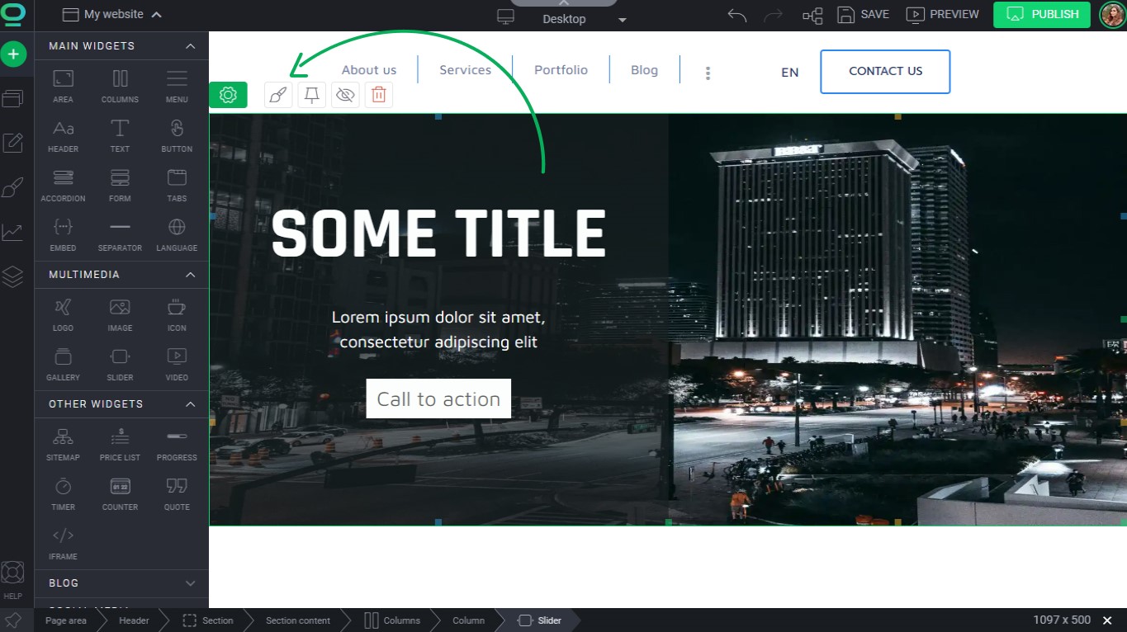Click the Blog menu item
Viewport: 1127px width, 632px height.
(644, 70)
